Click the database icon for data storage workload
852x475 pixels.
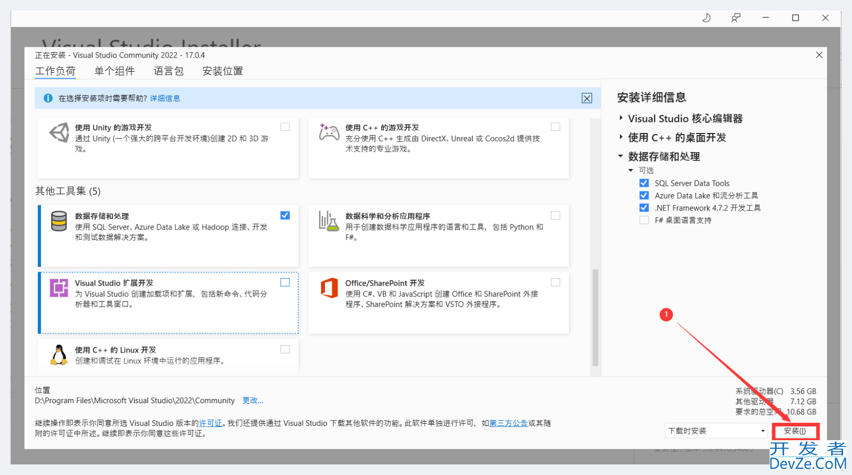coord(59,221)
